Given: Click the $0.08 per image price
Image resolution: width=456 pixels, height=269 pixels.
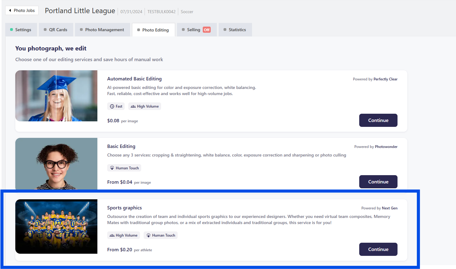Looking at the screenshot, I should (x=122, y=121).
